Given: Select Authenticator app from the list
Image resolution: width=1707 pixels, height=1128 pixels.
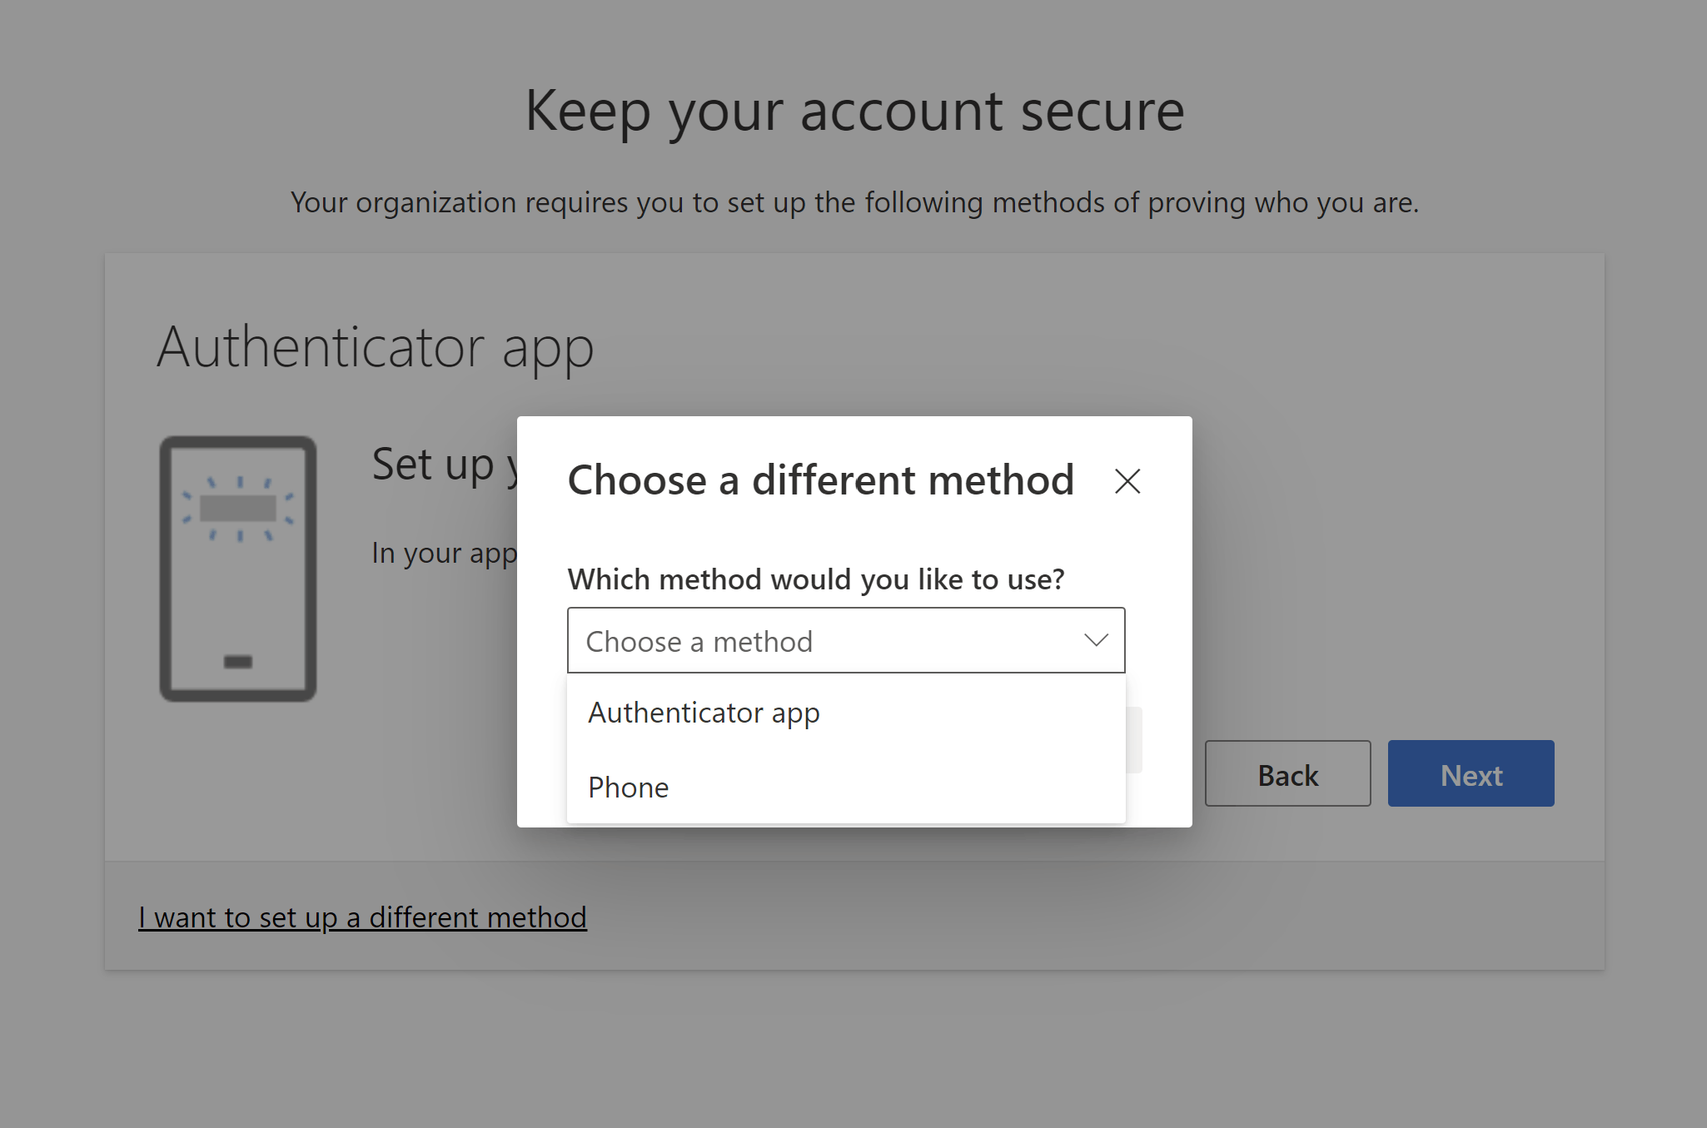Looking at the screenshot, I should tap(704, 713).
